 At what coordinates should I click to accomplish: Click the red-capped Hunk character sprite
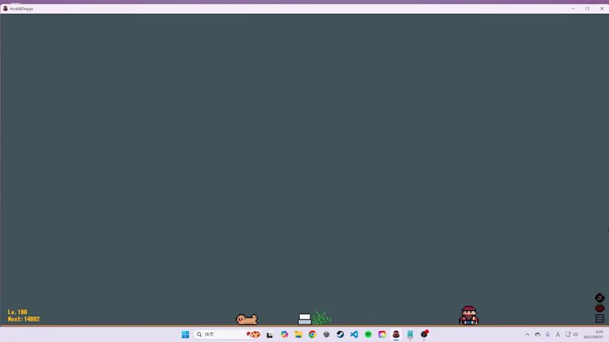click(469, 315)
